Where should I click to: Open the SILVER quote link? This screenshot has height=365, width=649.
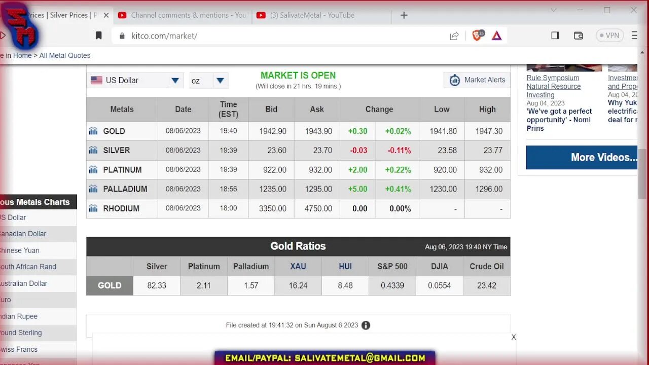tap(117, 150)
